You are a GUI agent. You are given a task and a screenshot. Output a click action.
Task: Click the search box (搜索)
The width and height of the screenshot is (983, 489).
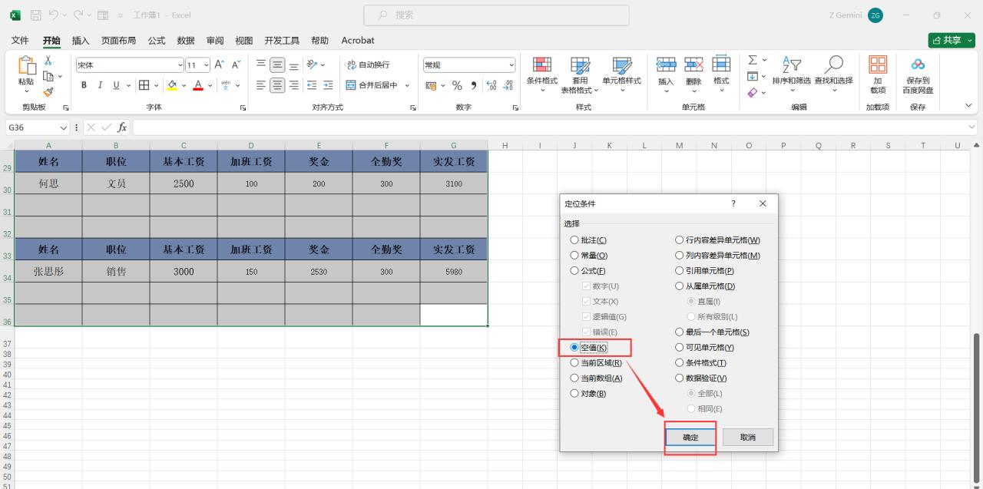click(x=496, y=15)
